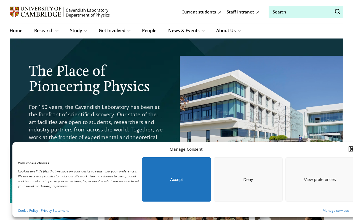The height and width of the screenshot is (220, 353).
Task: Open View preferences for cookies
Action: coord(319,179)
